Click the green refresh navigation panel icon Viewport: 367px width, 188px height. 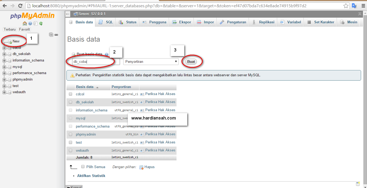pyautogui.click(x=40, y=23)
